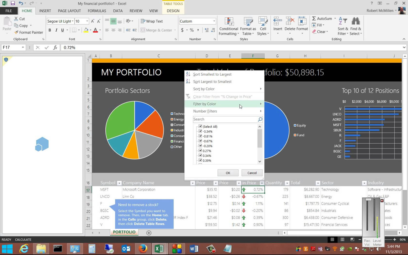
Task: Click Cancel in the filter popup
Action: pos(252,173)
